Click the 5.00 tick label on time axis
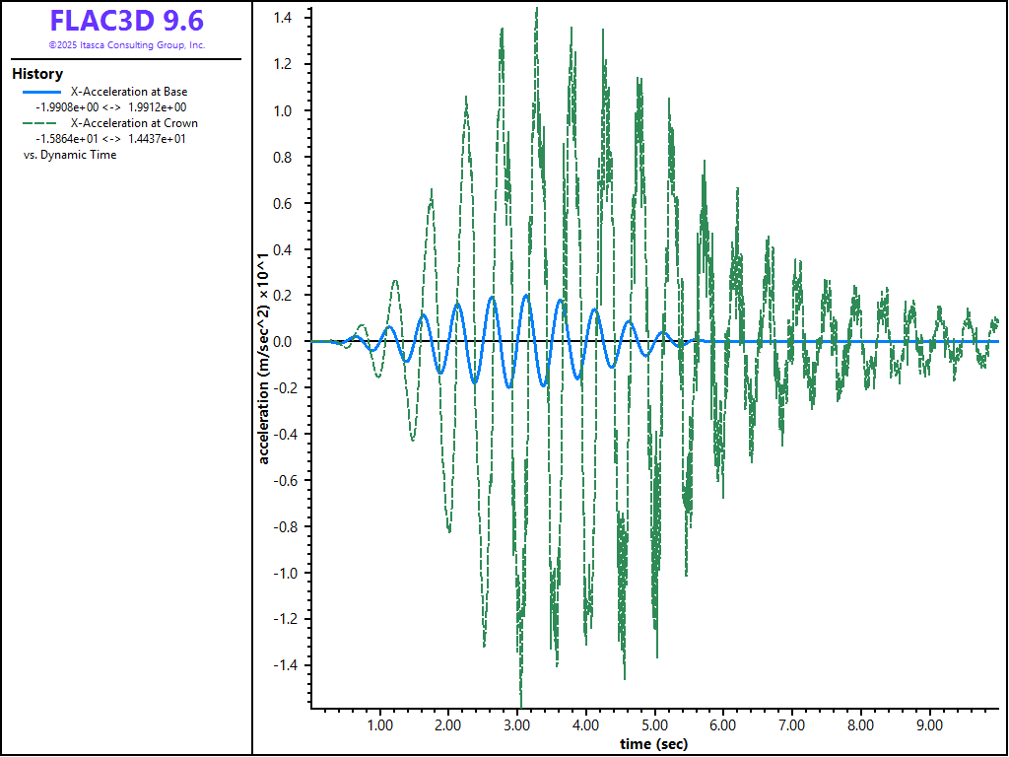Viewport: 1009px width, 757px height. coord(654,725)
